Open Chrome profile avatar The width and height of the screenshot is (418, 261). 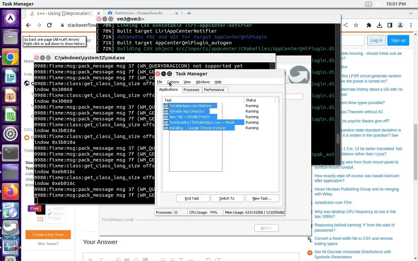click(400, 25)
